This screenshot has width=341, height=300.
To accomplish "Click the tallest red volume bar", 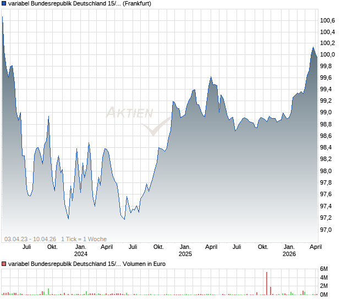I will pyautogui.click(x=267, y=283).
